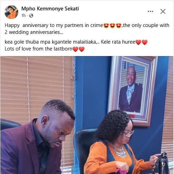Click the '2 wedding anniversaries...' text line
Screen dimensions: 174x174
tap(34, 32)
